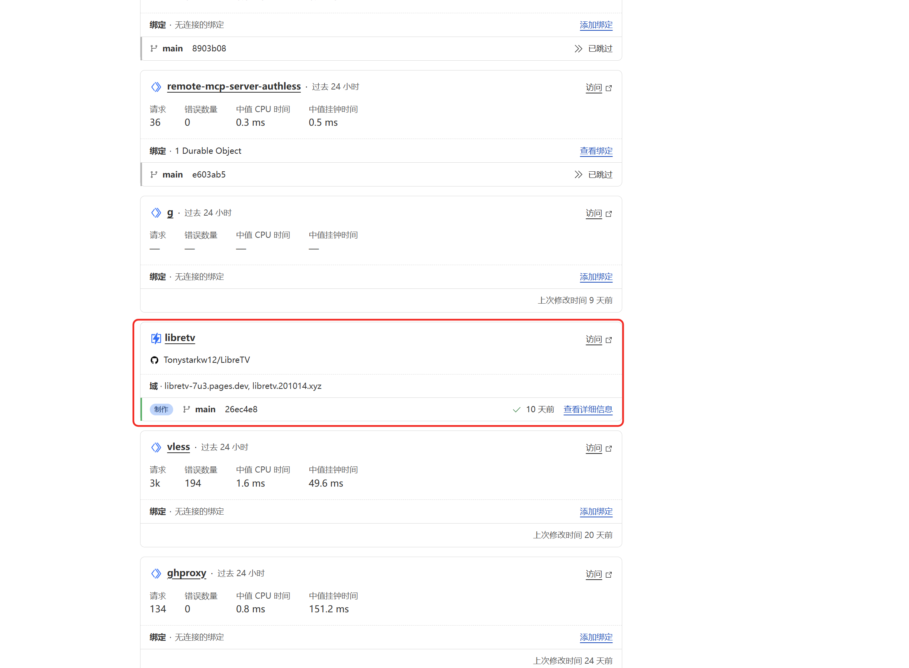Click vless wall time 49.6 ms

tap(326, 483)
